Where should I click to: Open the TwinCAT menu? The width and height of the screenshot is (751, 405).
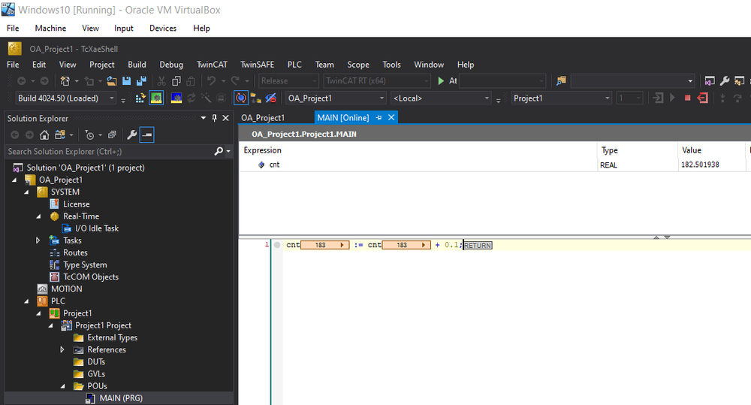tap(212, 64)
